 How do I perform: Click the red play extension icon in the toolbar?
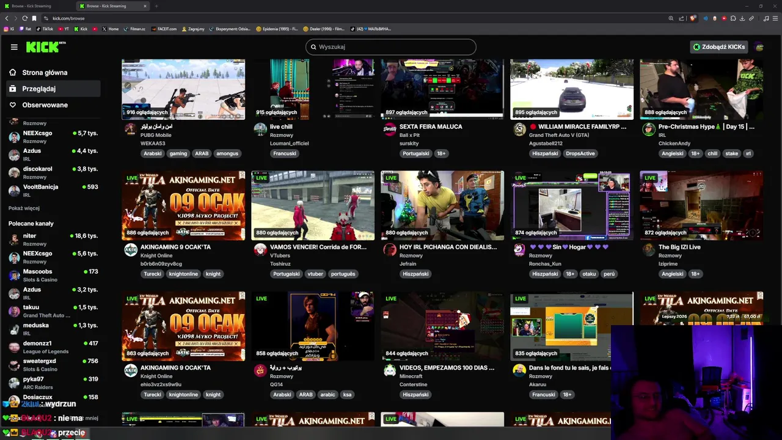(724, 18)
